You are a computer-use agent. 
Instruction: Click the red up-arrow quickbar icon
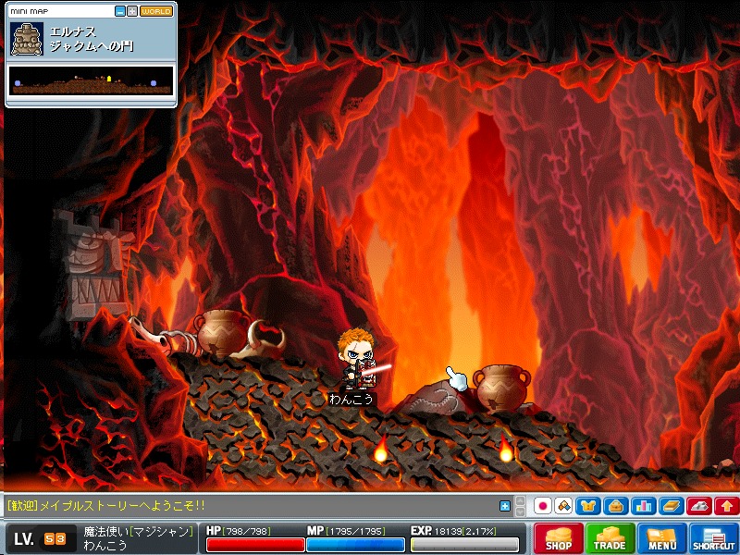pyautogui.click(x=725, y=506)
